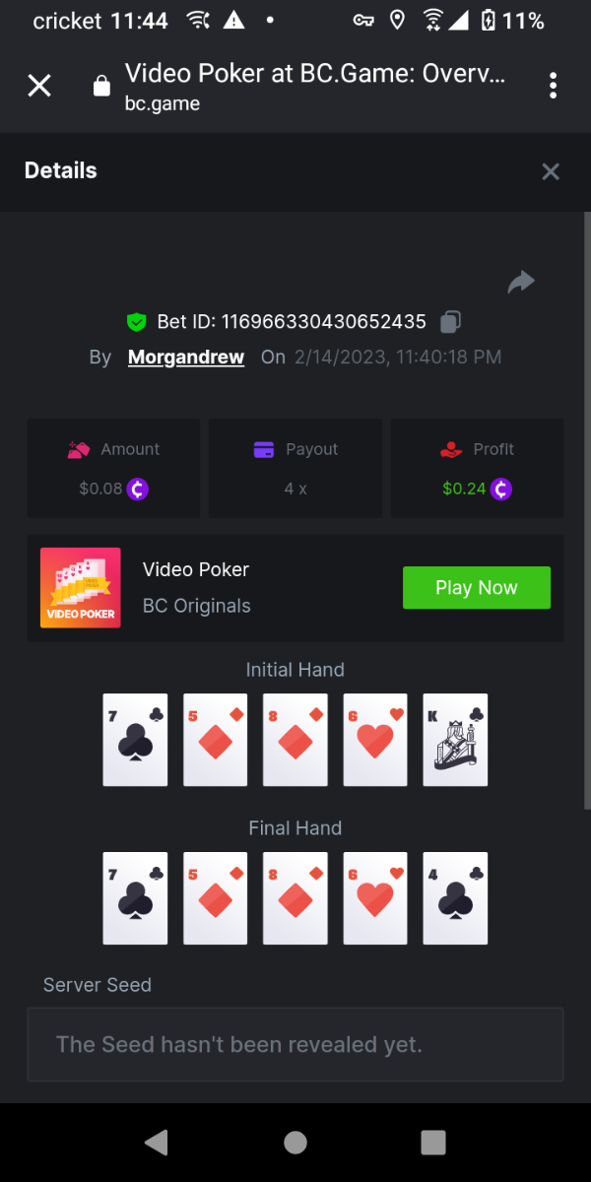Tap the padlock site security icon
Image resolution: width=591 pixels, height=1182 pixels.
point(100,87)
